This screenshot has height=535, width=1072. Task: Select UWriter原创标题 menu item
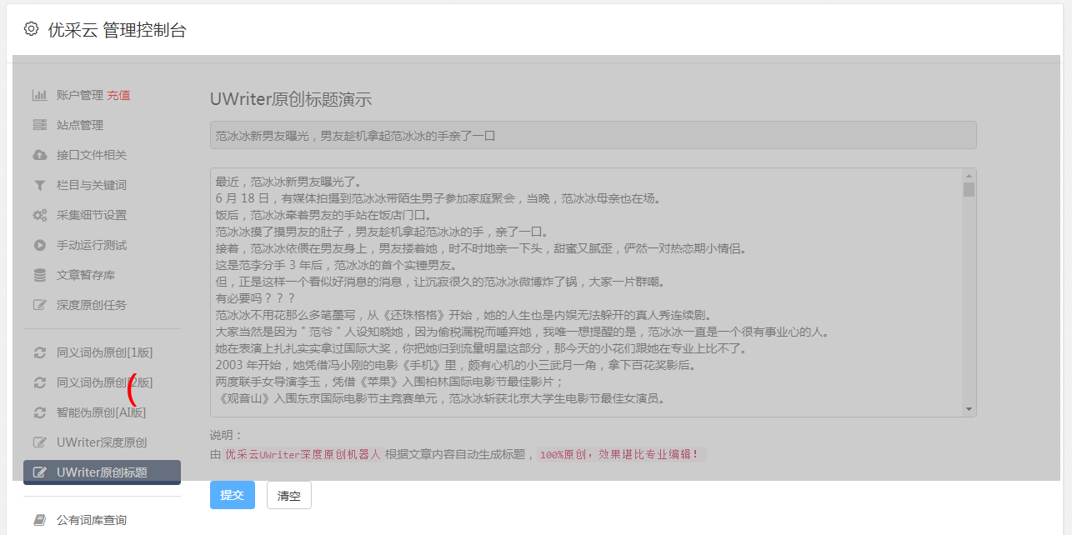click(102, 472)
